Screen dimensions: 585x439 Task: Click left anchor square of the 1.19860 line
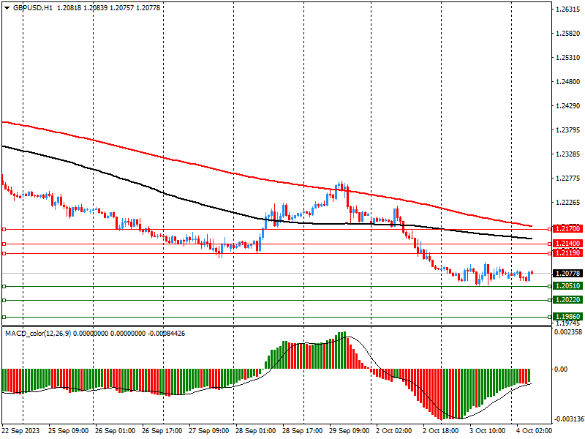(x=4, y=317)
